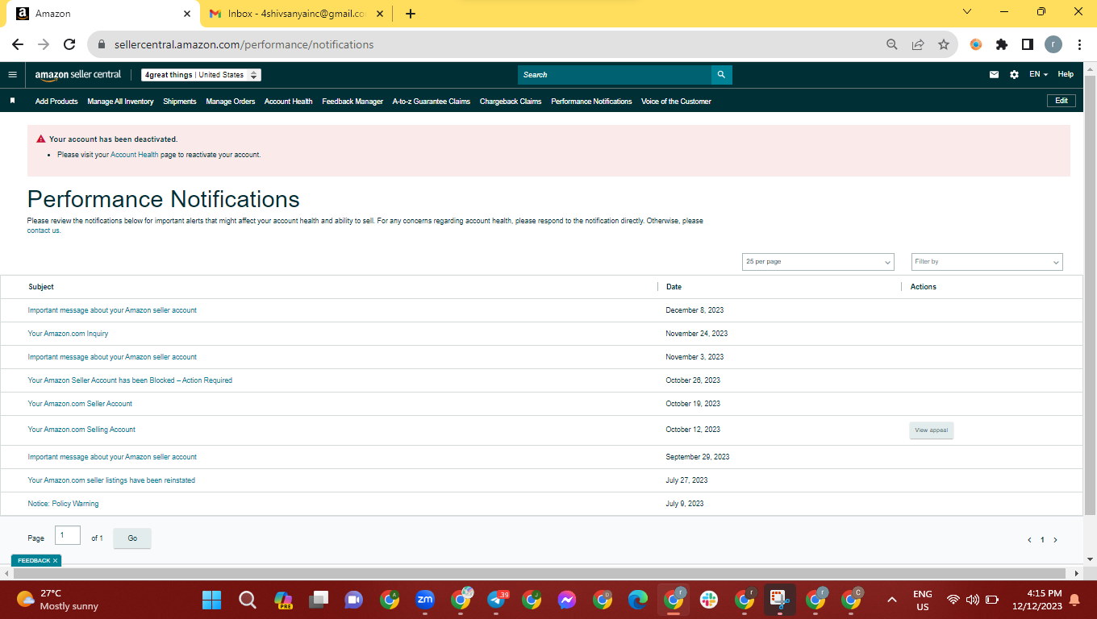The width and height of the screenshot is (1097, 619).
Task: Open the Chrome profile avatar
Action: [1053, 45]
